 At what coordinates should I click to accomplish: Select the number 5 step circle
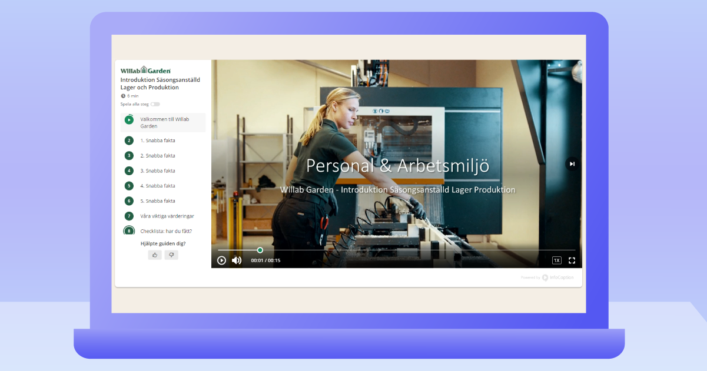pos(129,186)
